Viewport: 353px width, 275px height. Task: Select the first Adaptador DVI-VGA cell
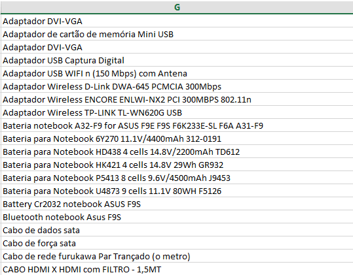(x=177, y=21)
